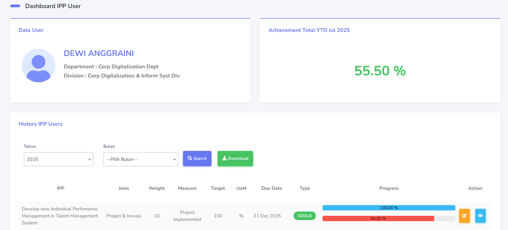Click the orange edit pencil icon
The image size is (508, 230).
(x=464, y=216)
